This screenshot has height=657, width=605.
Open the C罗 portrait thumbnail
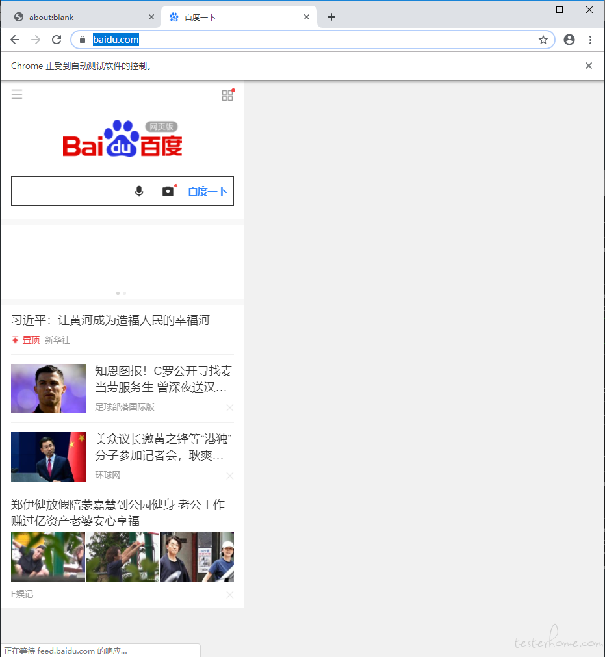tap(48, 389)
